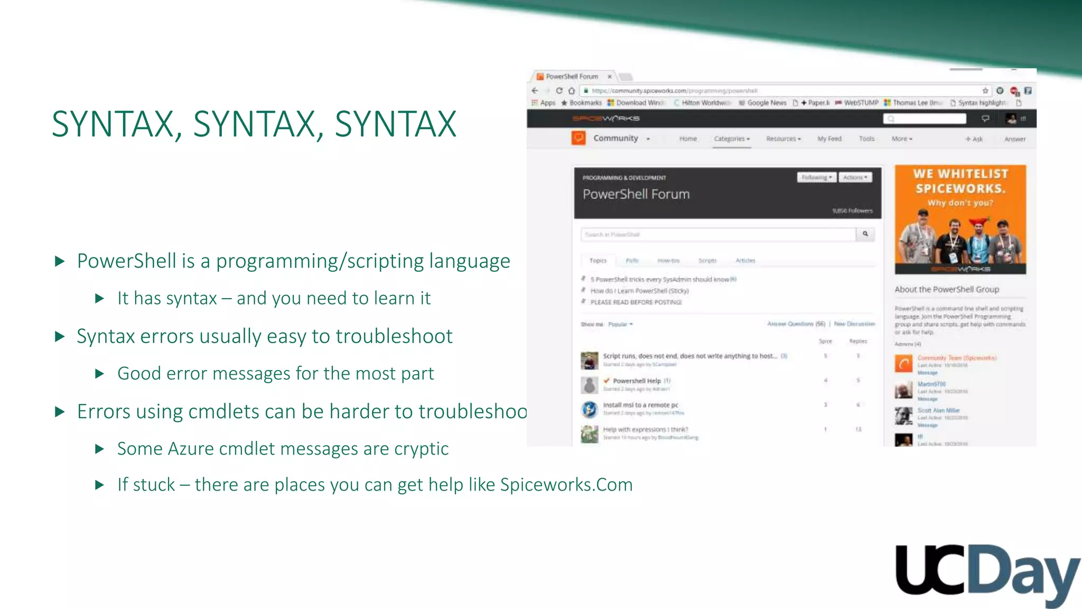Open 'PLEASE READ BEFORE POSTING!' topic
Screen dimensions: 1082x609
pos(636,302)
